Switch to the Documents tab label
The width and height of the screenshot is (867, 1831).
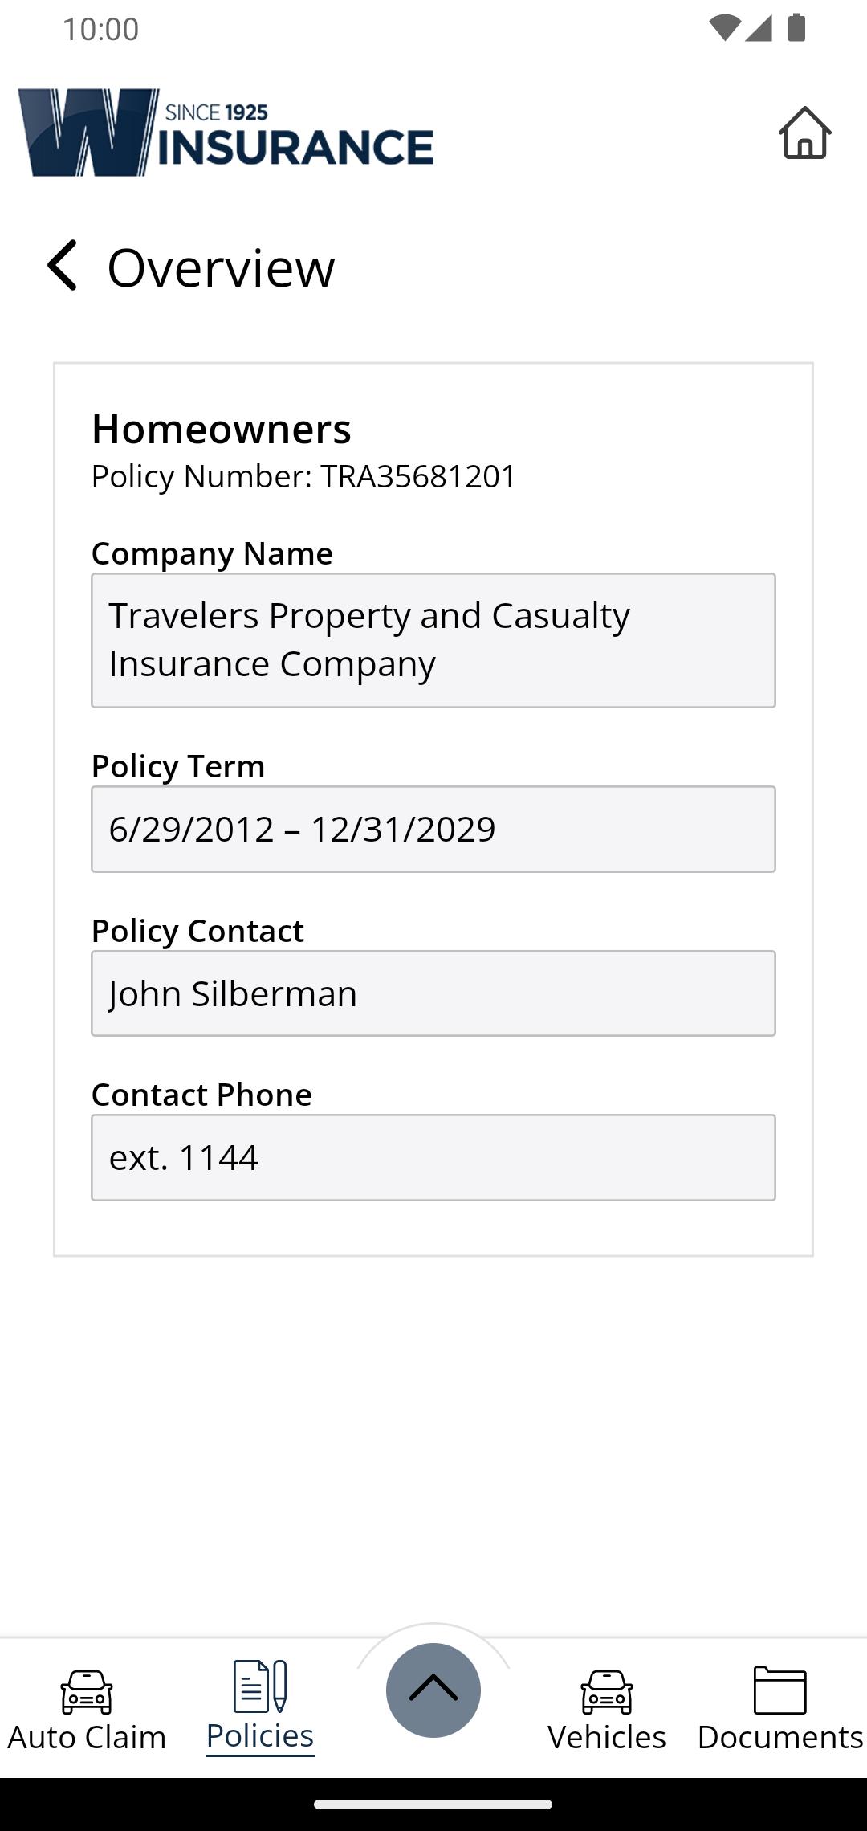[x=779, y=1737]
